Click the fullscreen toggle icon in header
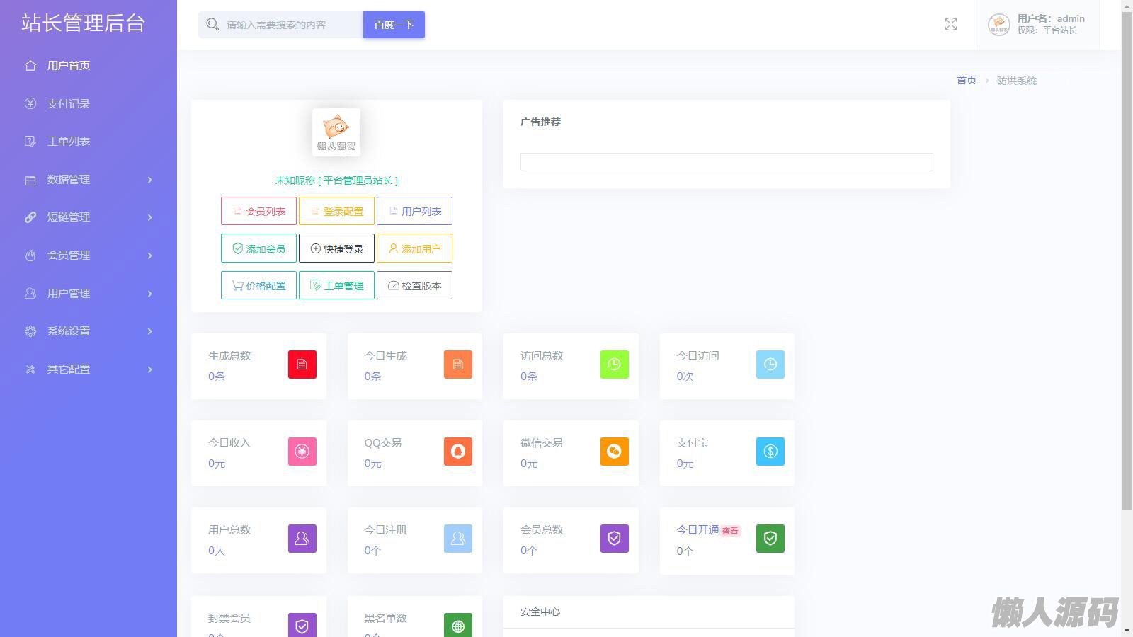This screenshot has height=637, width=1133. coord(950,25)
